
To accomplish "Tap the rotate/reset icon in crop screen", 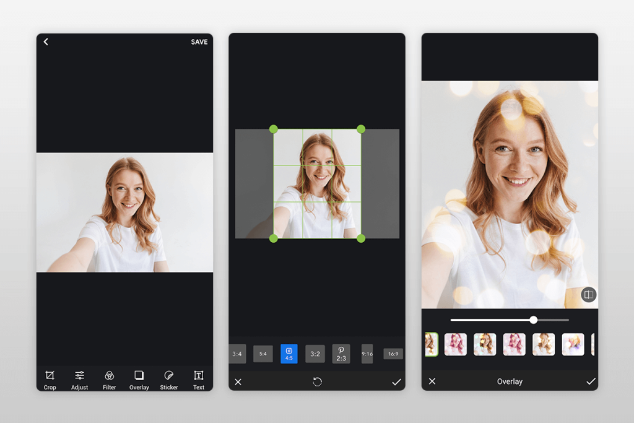I will 317,382.
